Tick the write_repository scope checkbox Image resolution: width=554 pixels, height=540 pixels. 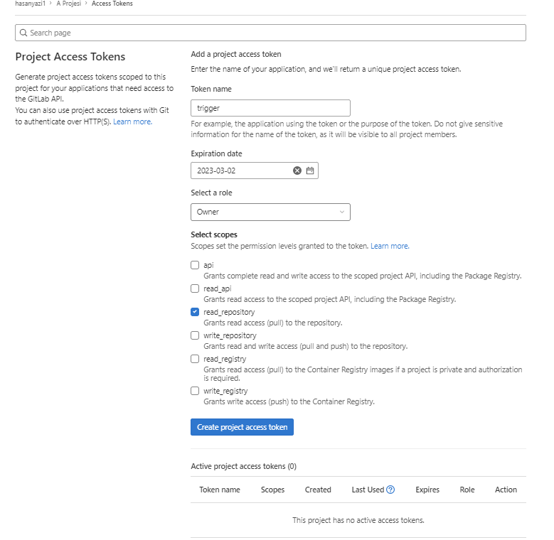click(x=195, y=335)
